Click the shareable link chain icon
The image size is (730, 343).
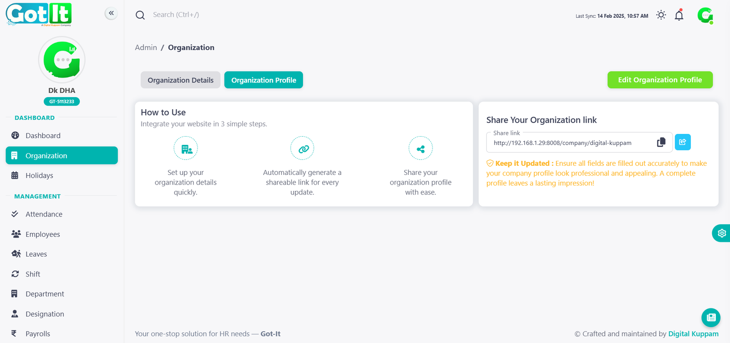(302, 148)
